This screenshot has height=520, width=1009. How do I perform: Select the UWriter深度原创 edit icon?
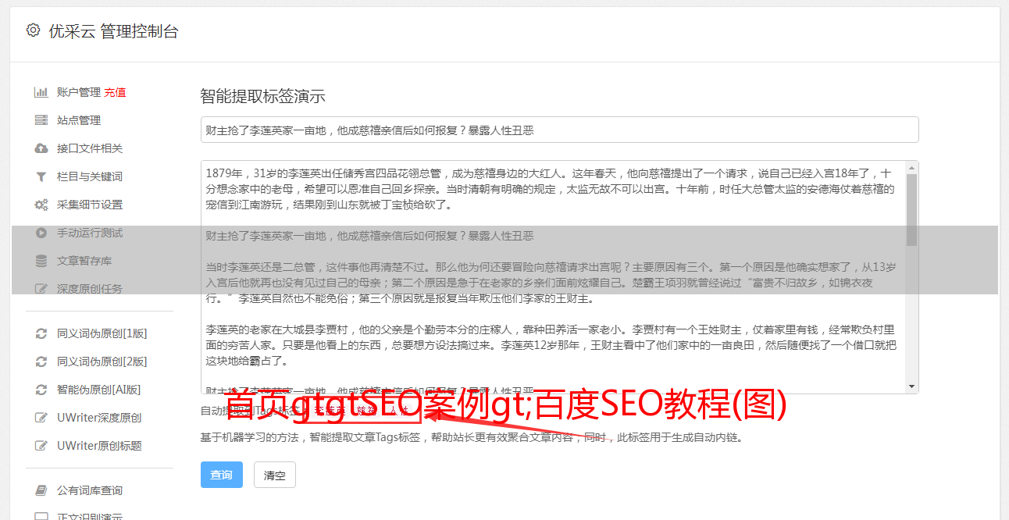pyautogui.click(x=41, y=418)
